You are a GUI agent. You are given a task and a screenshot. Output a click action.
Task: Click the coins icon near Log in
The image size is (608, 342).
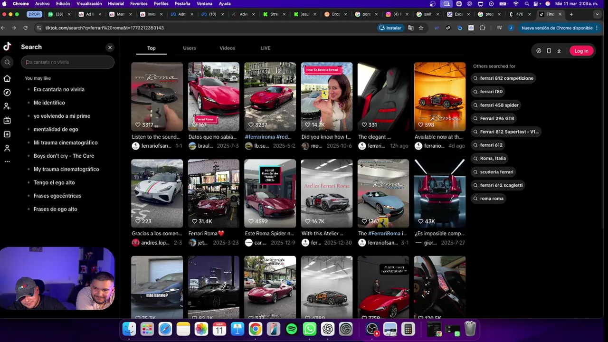click(539, 51)
